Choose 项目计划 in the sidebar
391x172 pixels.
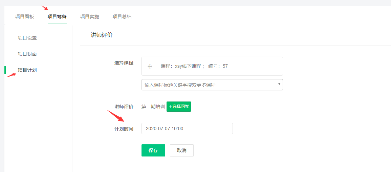click(27, 70)
